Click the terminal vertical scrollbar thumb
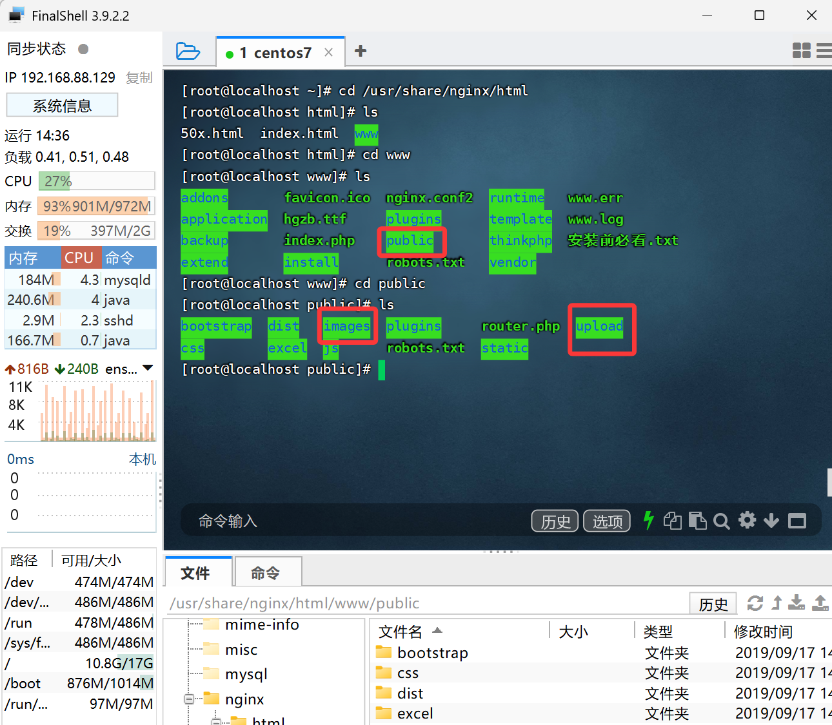The height and width of the screenshot is (725, 832). (x=829, y=482)
